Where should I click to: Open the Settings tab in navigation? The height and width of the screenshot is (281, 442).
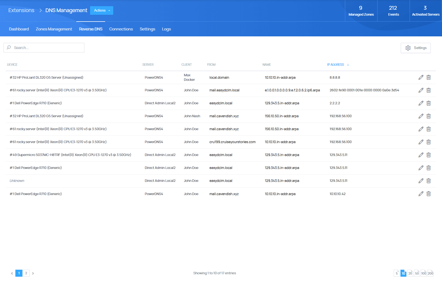coord(148,29)
